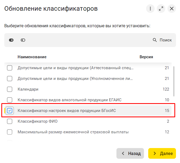Uncheck all classifiers with the deselect-all icon
Viewport: 180px width, 163px height.
click(23, 40)
